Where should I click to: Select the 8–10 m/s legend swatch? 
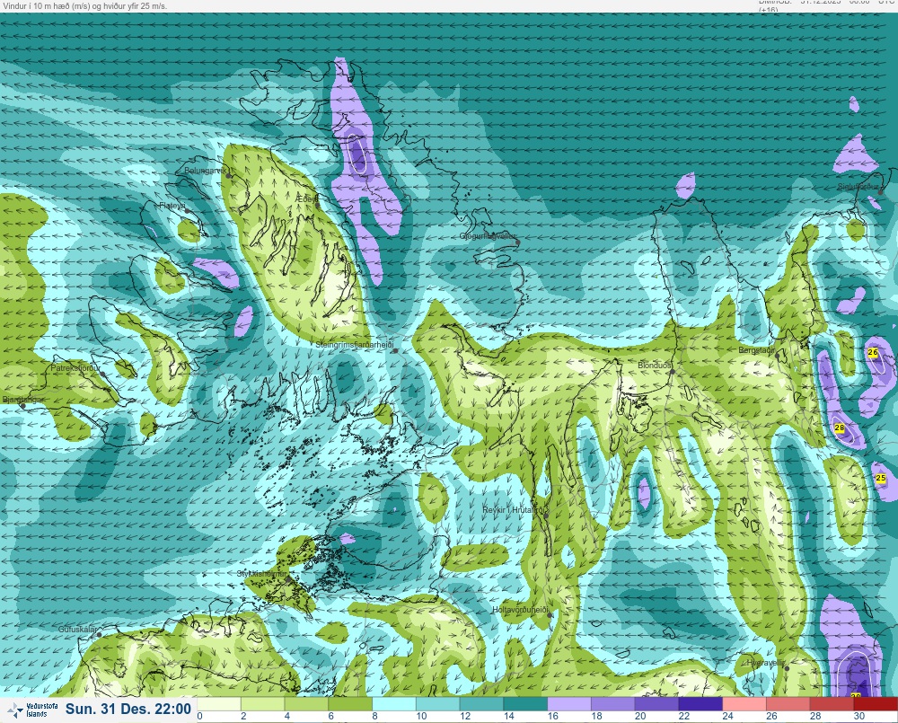394,703
